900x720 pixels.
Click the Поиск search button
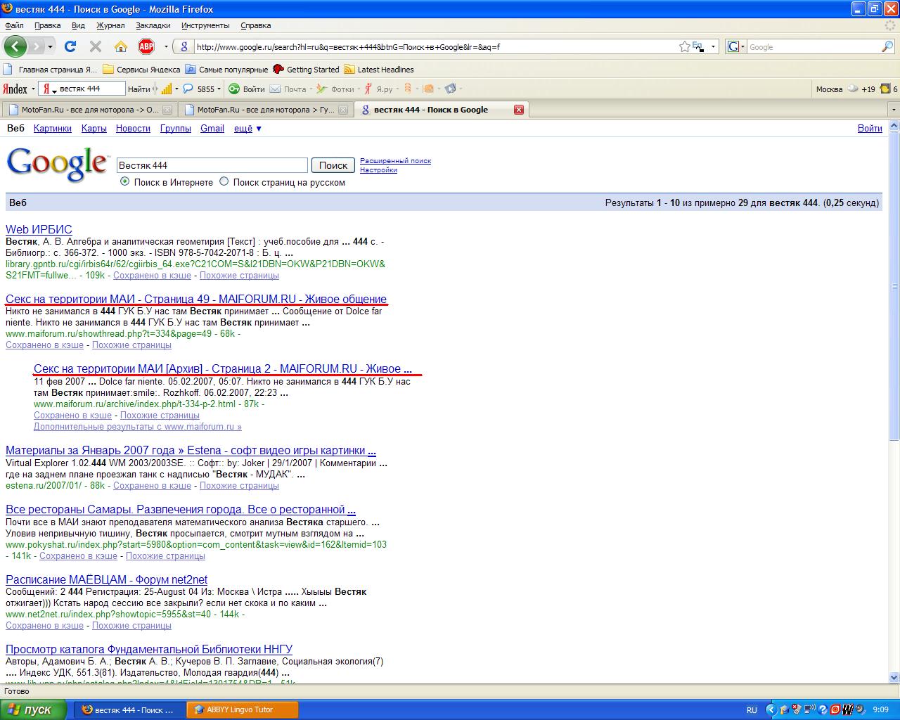[x=333, y=165]
